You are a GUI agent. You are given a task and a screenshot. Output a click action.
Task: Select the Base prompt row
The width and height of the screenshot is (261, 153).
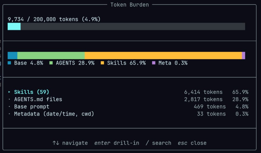pos(128,107)
